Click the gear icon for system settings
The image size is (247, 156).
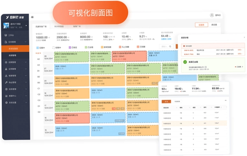(x=6, y=103)
